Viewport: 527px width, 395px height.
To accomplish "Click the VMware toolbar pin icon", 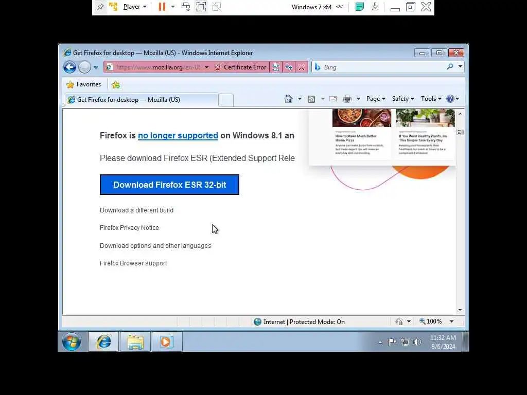I will pos(100,7).
